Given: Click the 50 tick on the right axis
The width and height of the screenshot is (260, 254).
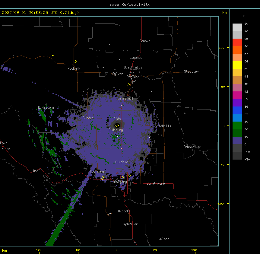Looking at the screenshot, I should [x=223, y=87].
